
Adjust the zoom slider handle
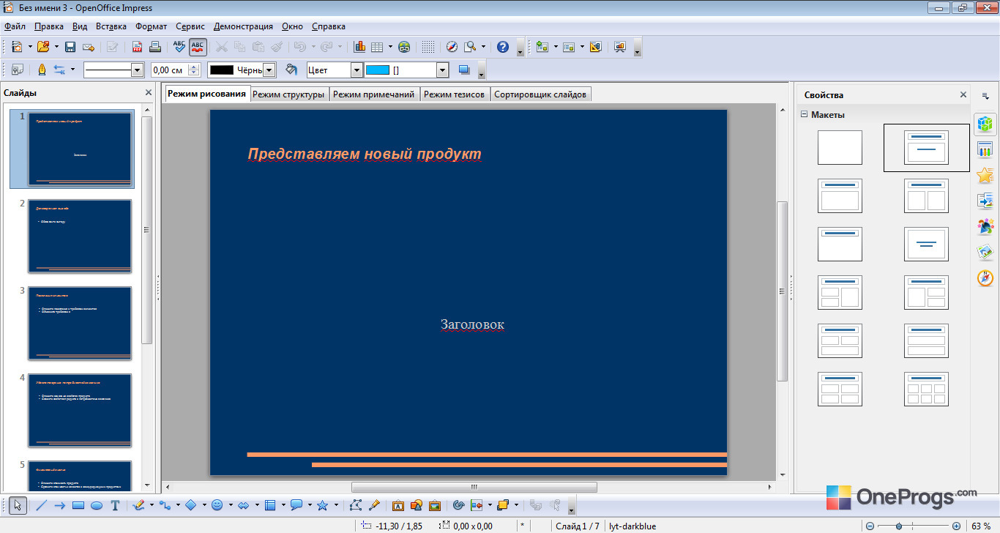point(899,526)
